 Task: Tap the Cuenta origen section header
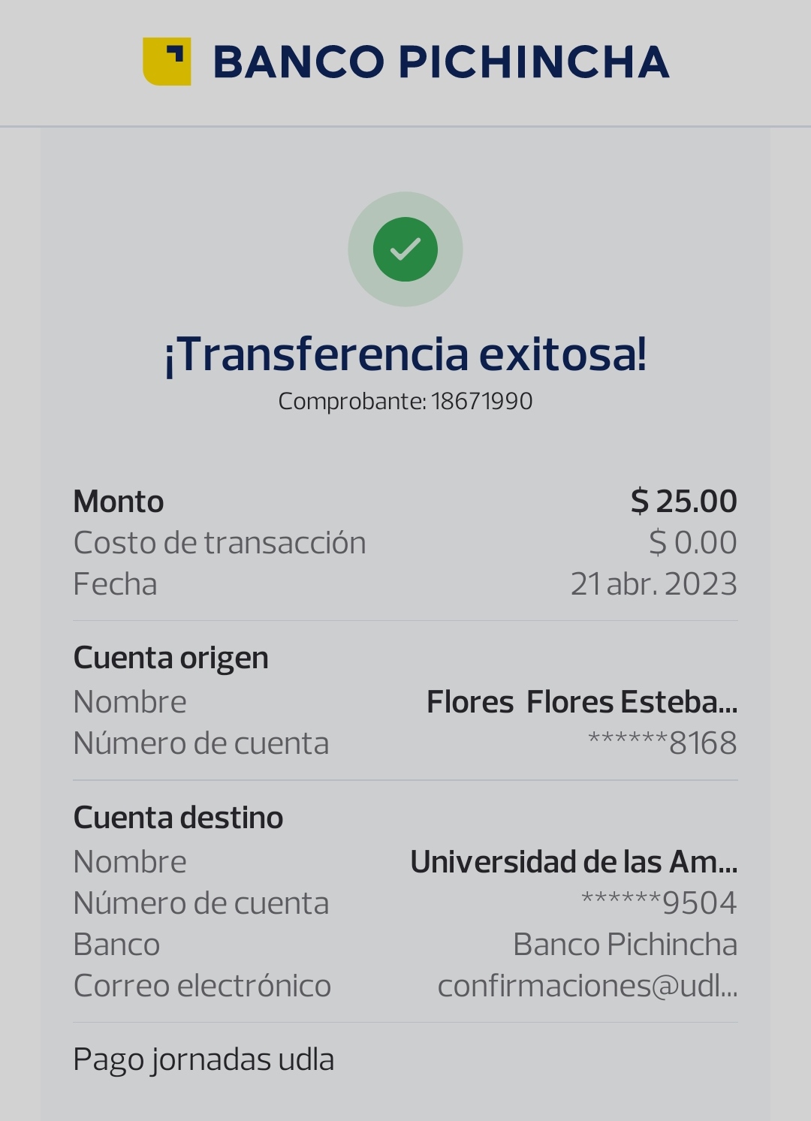coord(170,658)
